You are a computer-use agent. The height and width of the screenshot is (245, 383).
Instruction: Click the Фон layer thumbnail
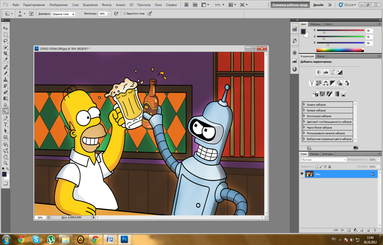point(309,174)
